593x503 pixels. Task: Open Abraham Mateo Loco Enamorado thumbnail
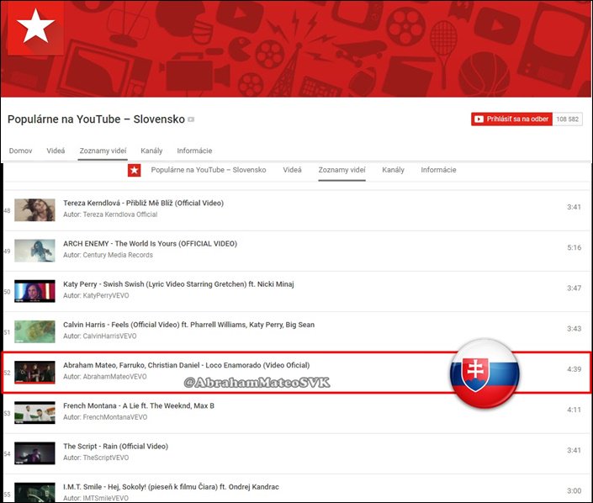pos(34,372)
